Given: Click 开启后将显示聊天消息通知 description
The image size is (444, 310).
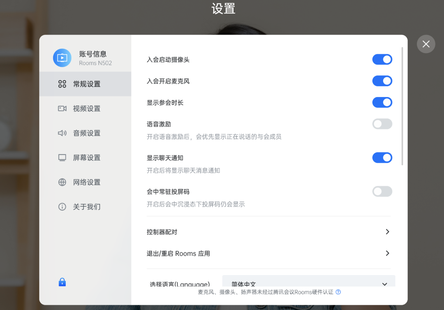Looking at the screenshot, I should (x=183, y=171).
